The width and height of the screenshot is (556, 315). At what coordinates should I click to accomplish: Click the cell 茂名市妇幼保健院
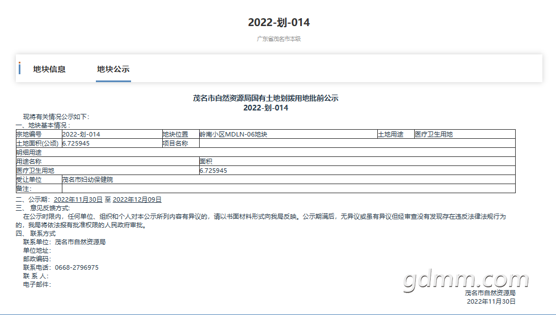click(x=289, y=180)
